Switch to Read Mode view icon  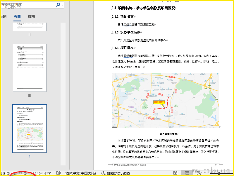[x=175, y=173]
